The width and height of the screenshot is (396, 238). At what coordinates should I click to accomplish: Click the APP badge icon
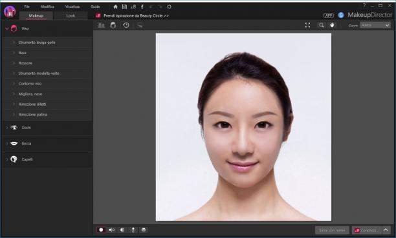coord(328,15)
